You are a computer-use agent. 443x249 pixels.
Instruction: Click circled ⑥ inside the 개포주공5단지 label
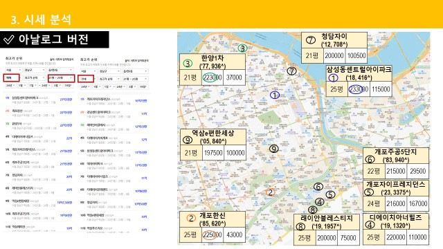[370, 159]
